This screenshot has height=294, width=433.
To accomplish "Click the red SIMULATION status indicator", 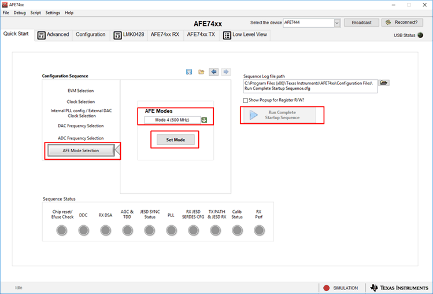I will click(x=327, y=288).
